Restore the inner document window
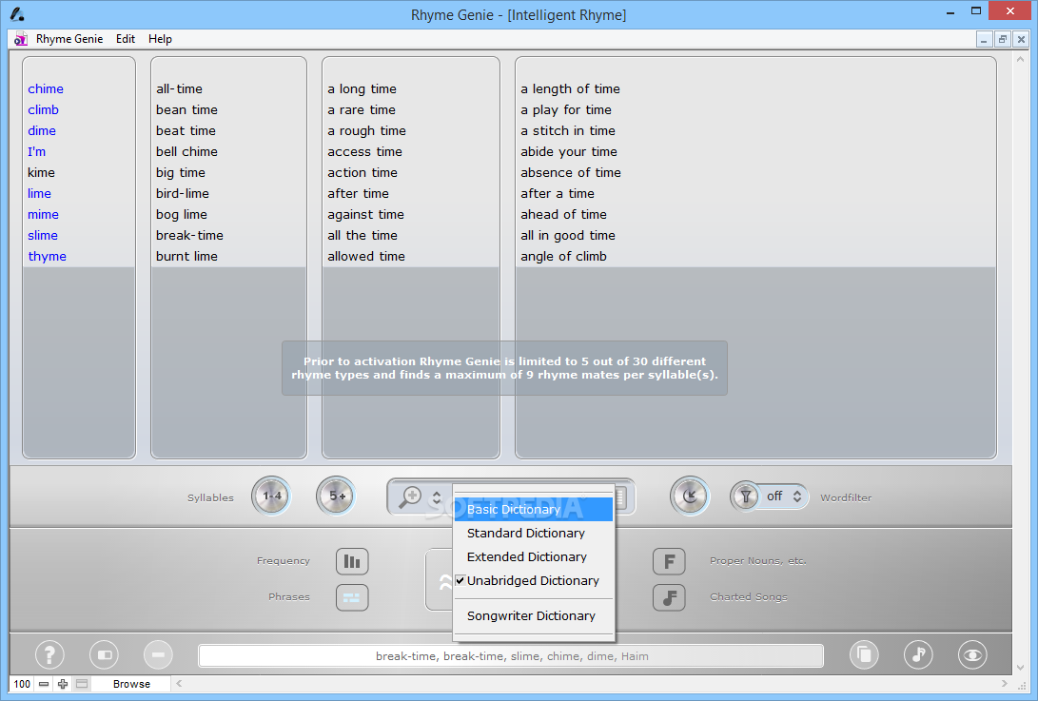 coord(1002,40)
